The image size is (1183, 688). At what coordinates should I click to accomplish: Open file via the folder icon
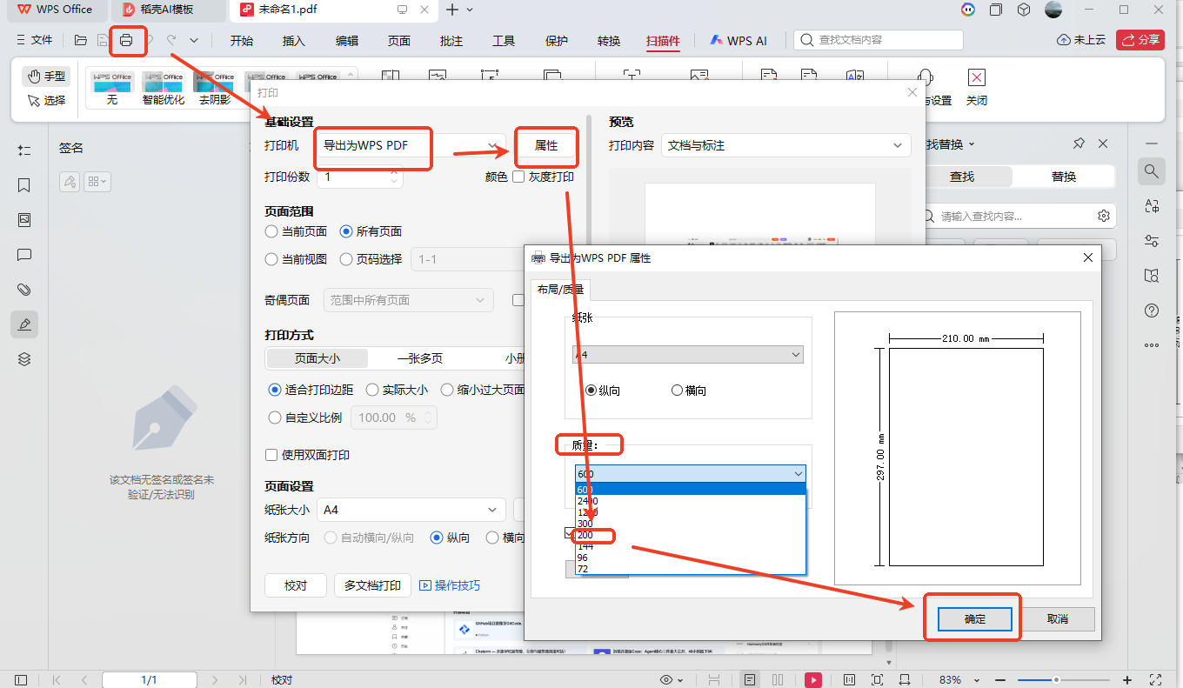coord(80,40)
